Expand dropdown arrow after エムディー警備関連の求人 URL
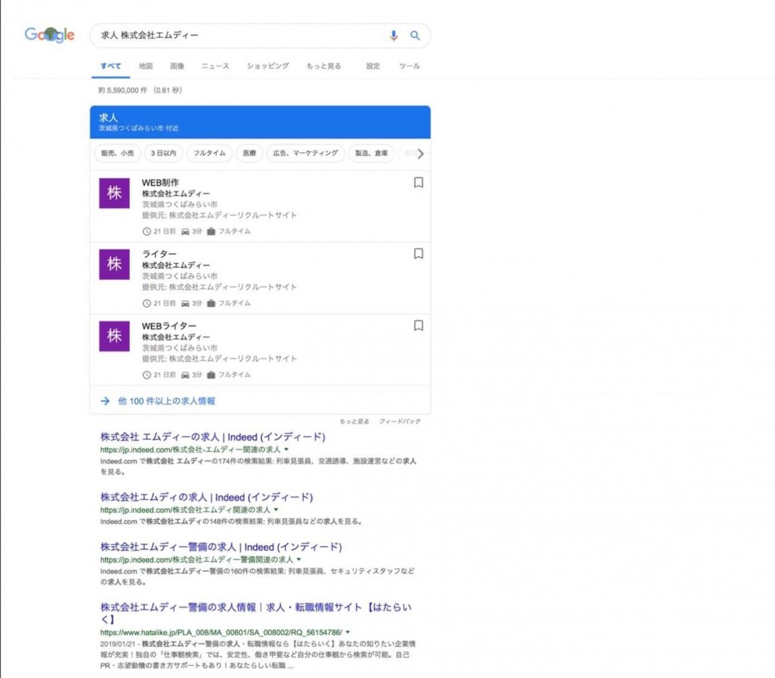Viewport: 775px width, 678px height. pos(298,559)
